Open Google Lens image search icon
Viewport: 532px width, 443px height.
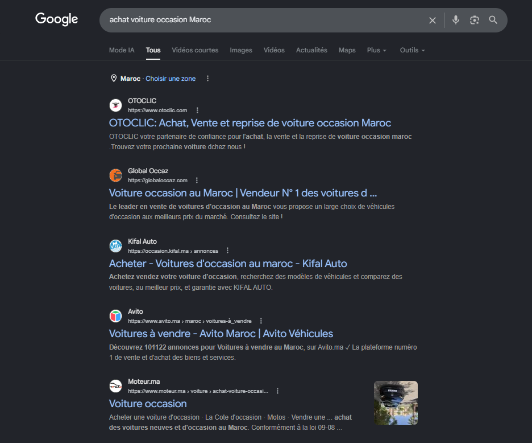pyautogui.click(x=474, y=20)
